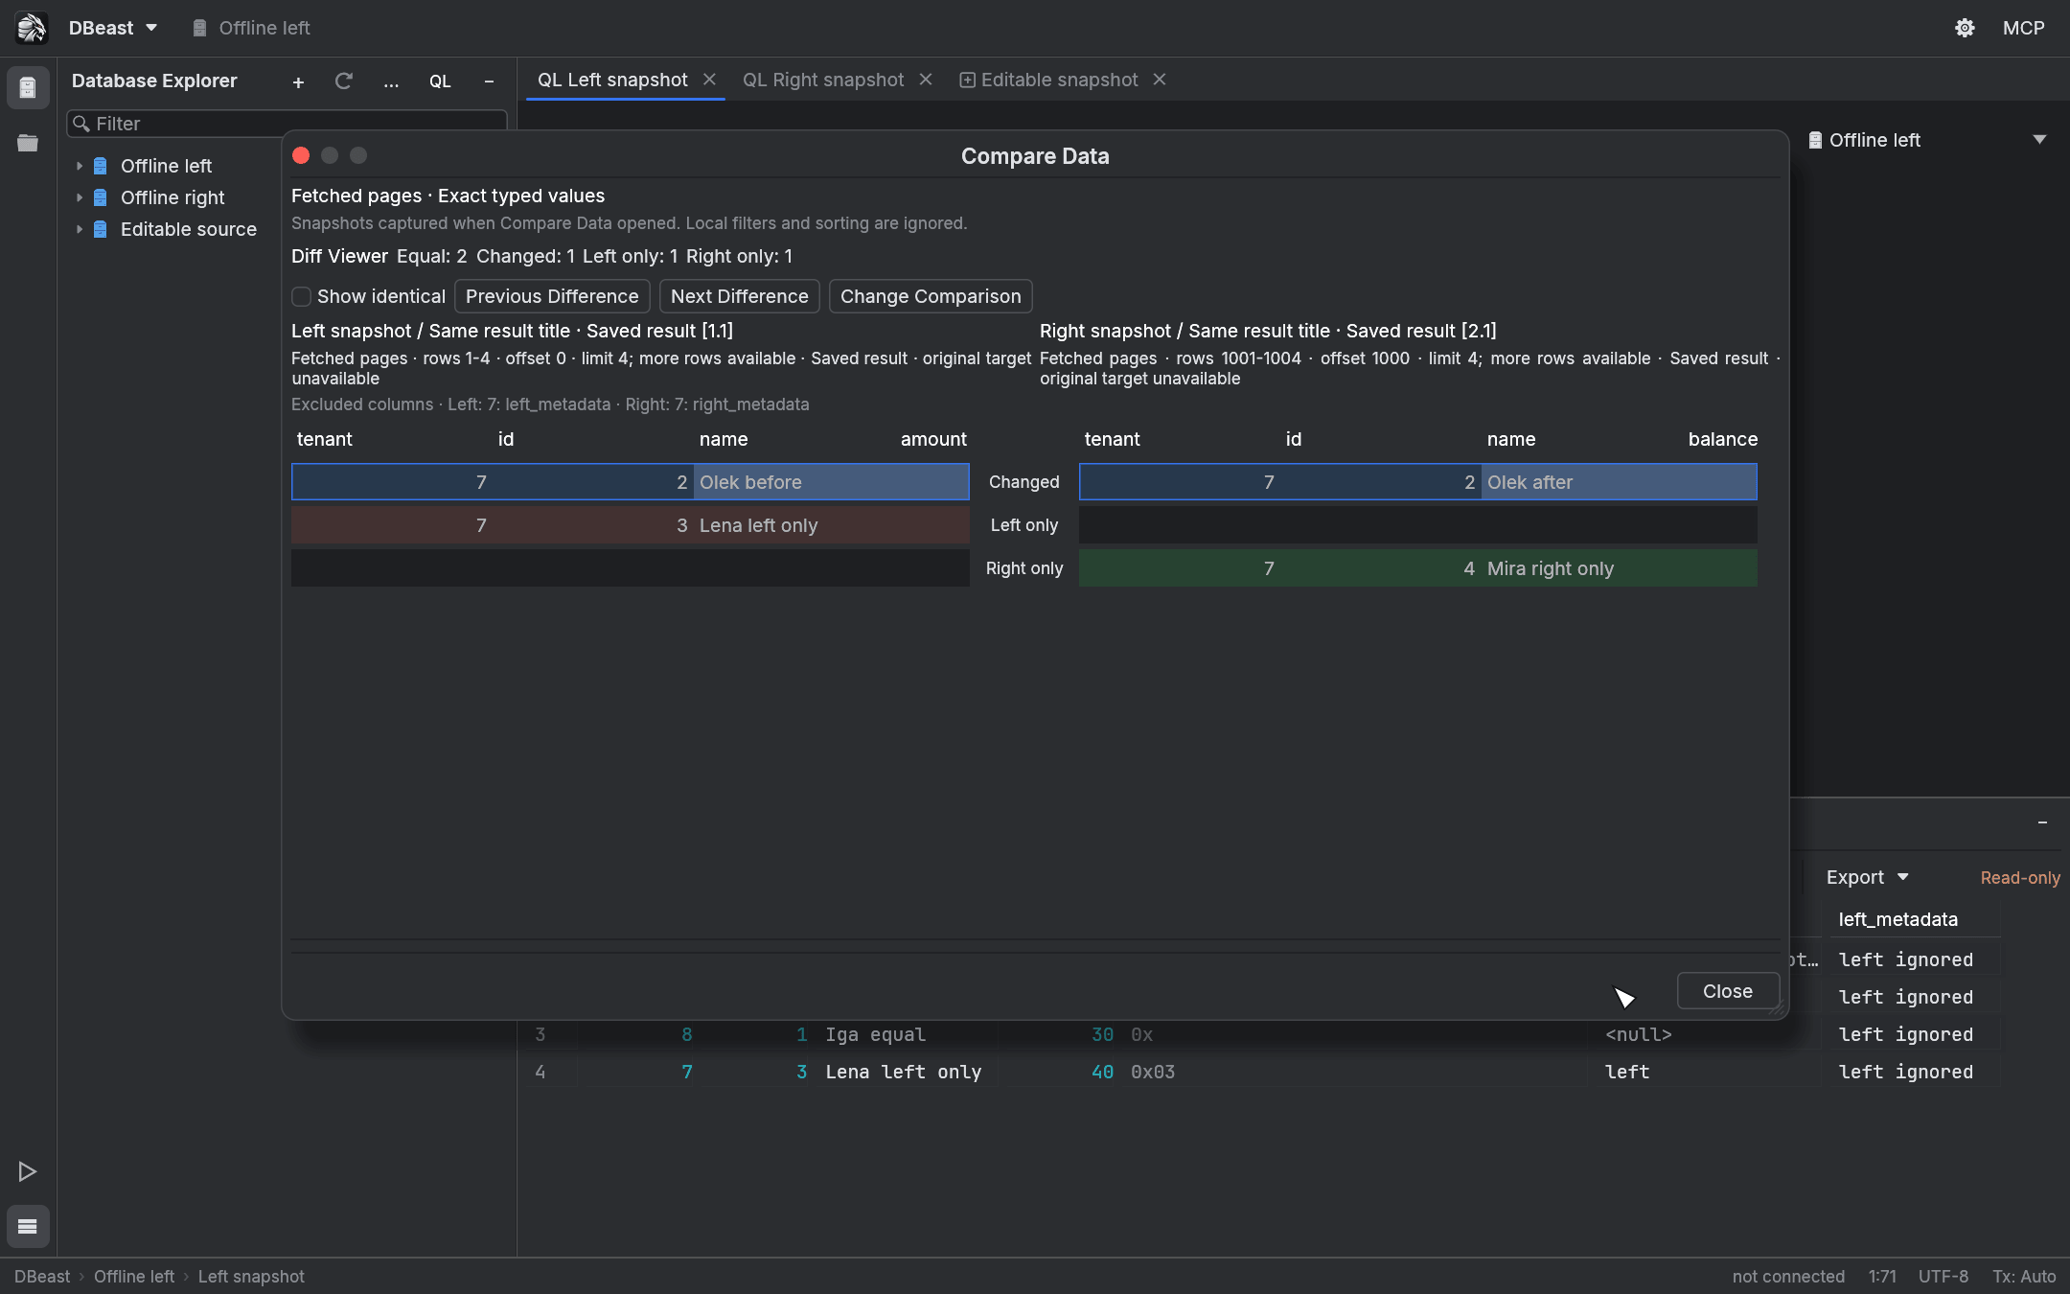Open the Database Explorer sidebar icon
This screenshot has width=2070, height=1294.
(28, 88)
